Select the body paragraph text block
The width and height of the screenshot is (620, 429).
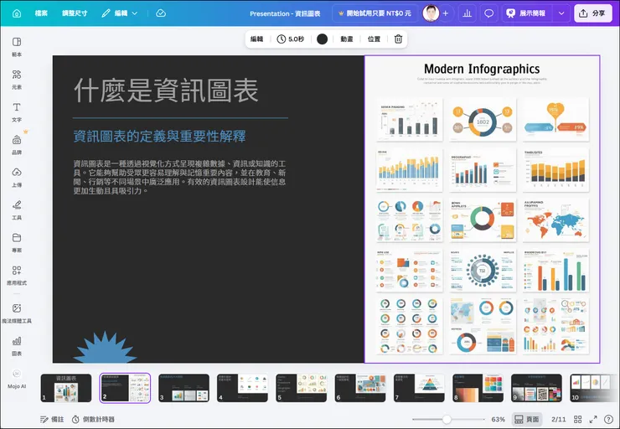(179, 177)
